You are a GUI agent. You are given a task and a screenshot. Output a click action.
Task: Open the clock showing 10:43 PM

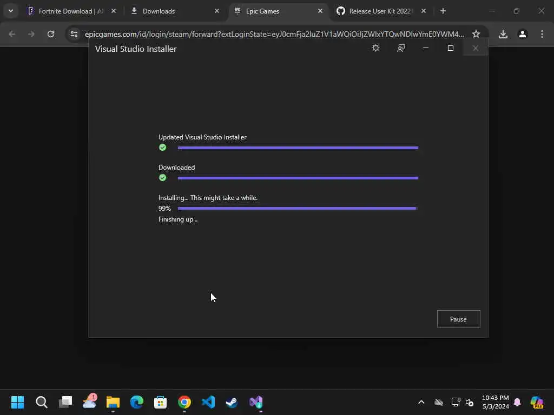click(496, 402)
